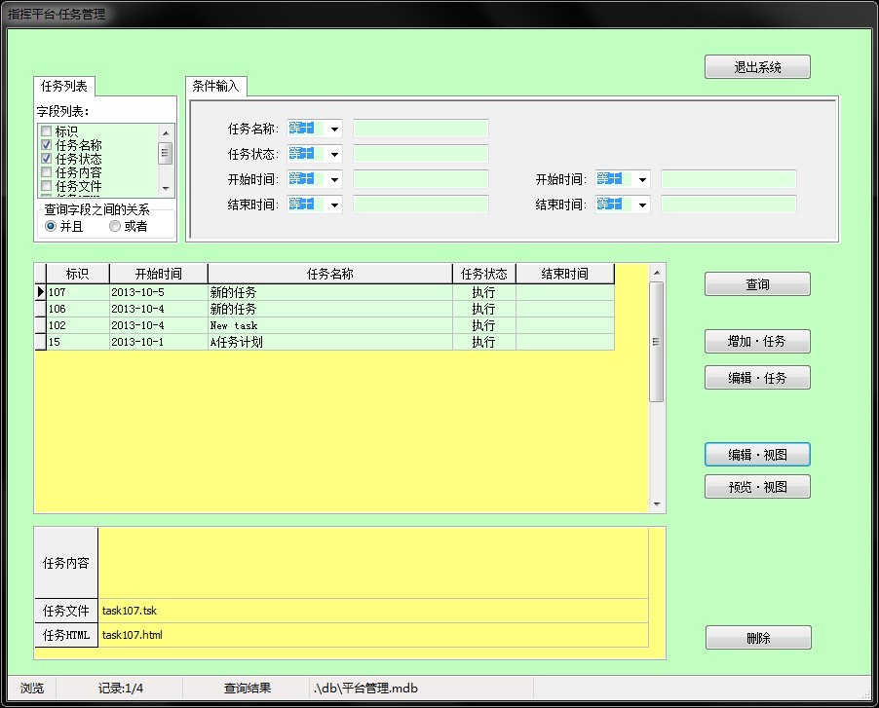Click the 预览·视图 button
This screenshot has width=879, height=708.
[757, 487]
